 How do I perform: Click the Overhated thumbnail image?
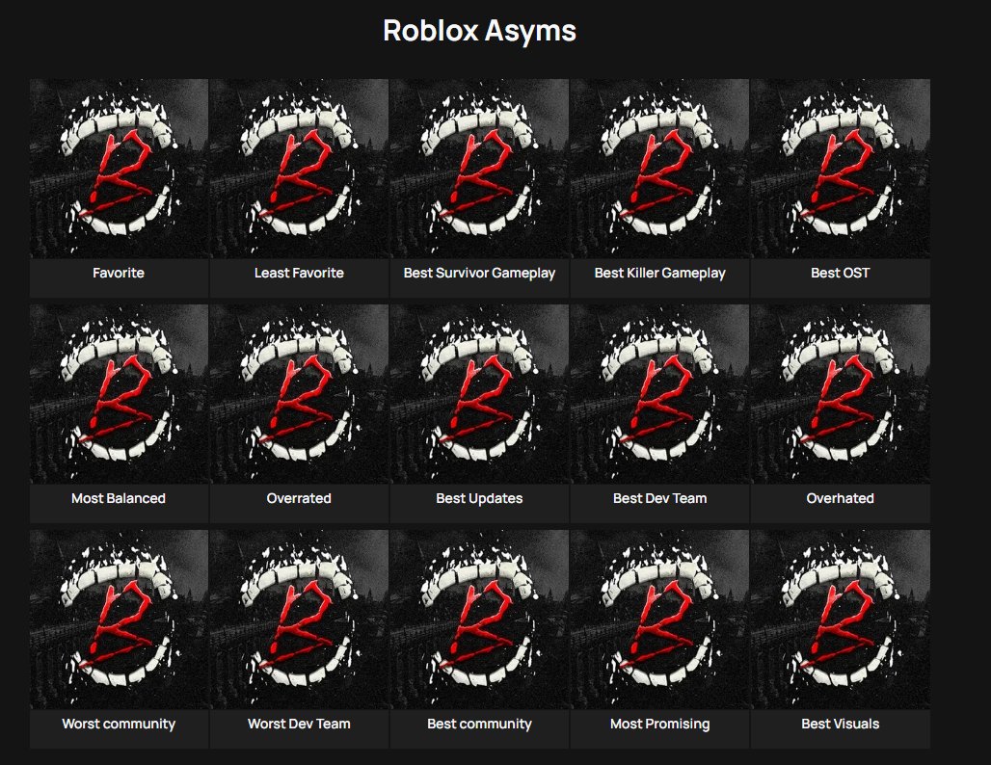coord(840,393)
